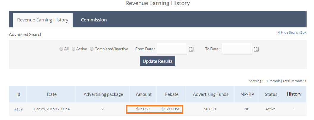
Task: Select the Active radio button
Action: tap(74, 49)
